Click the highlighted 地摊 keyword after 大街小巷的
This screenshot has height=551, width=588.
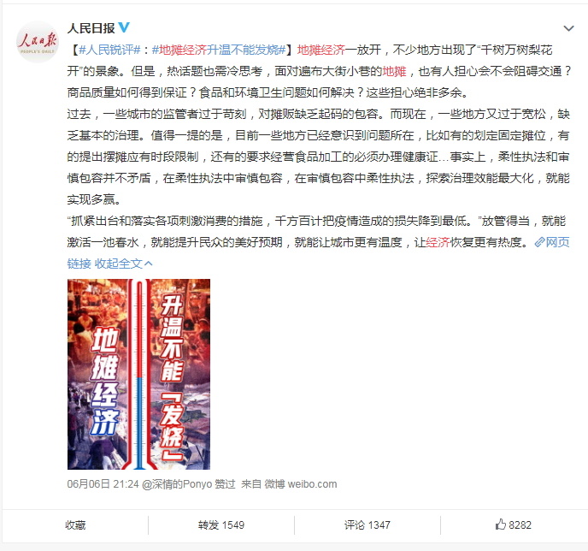click(395, 71)
